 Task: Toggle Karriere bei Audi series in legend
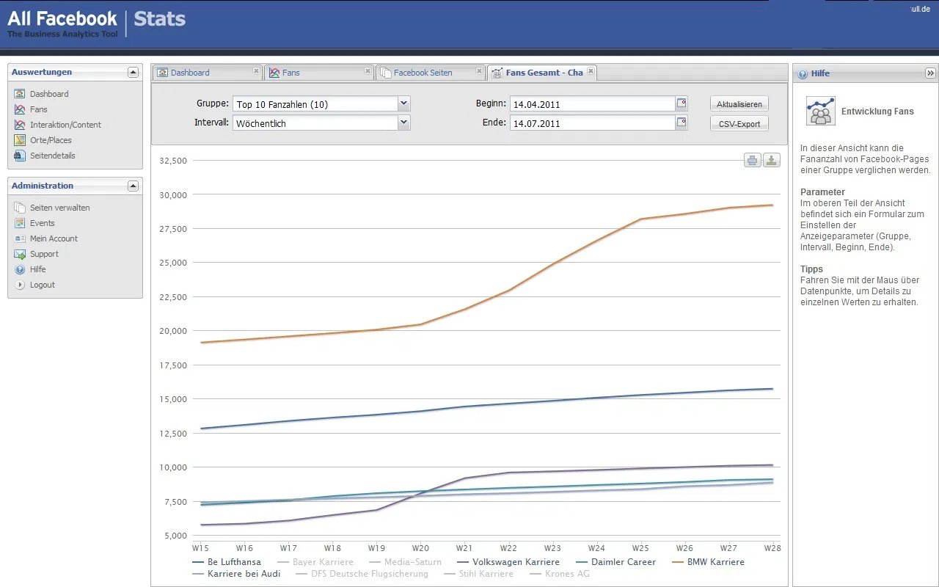tap(236, 574)
